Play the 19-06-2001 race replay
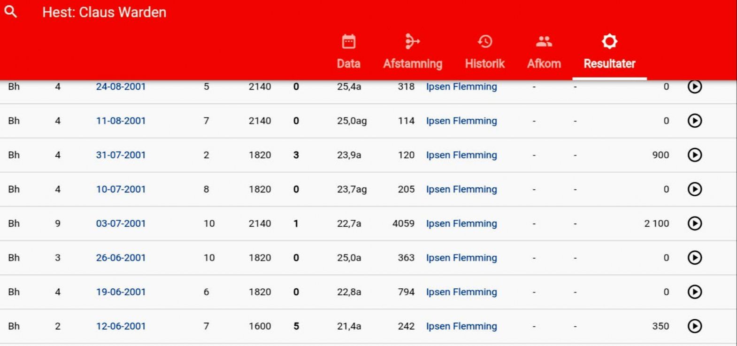Image resolution: width=737 pixels, height=346 pixels. 694,292
